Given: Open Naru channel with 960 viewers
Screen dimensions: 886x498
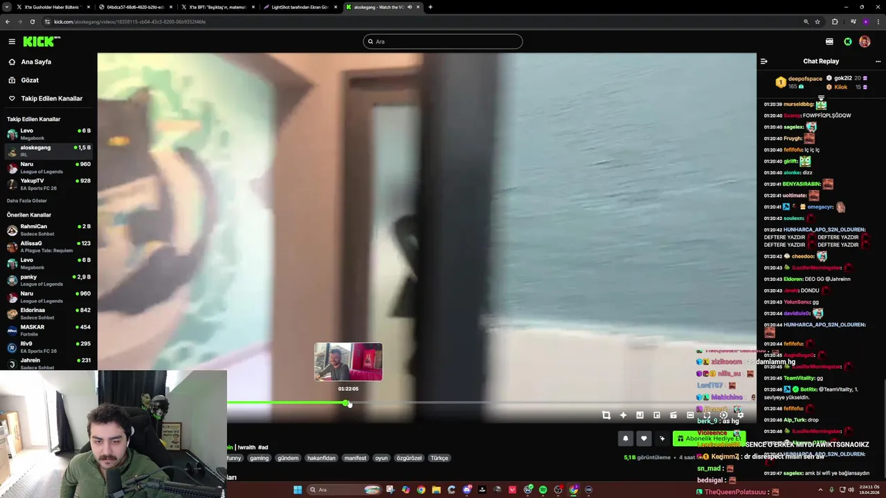Looking at the screenshot, I should click(x=48, y=167).
